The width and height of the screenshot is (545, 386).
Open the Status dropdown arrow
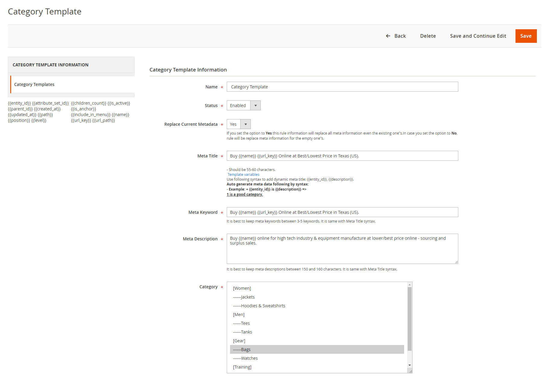tap(255, 106)
